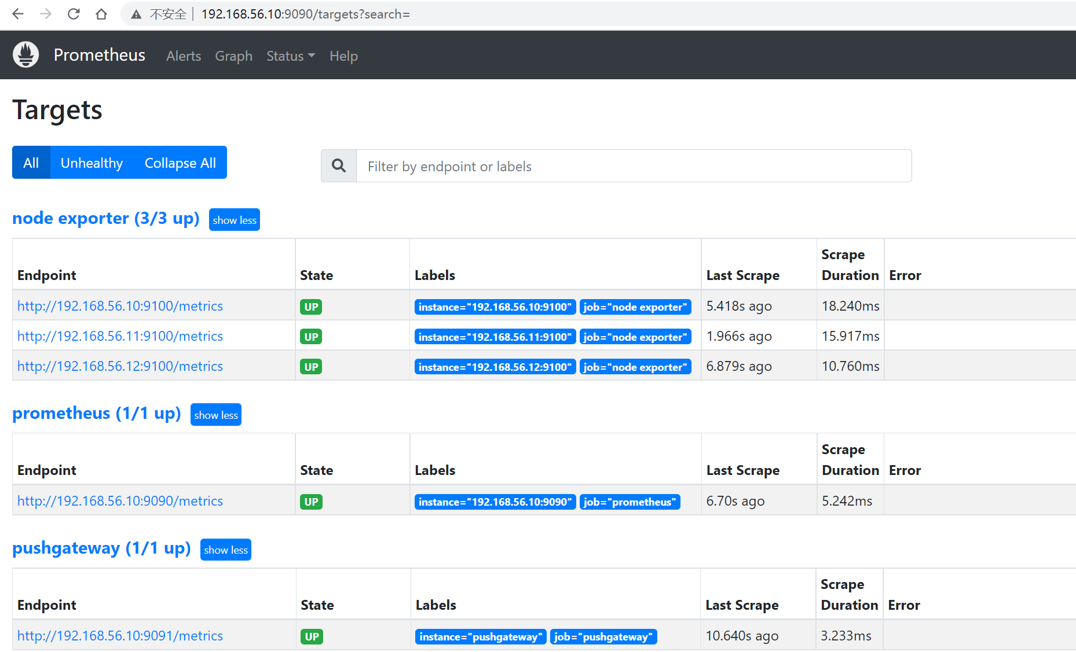
Task: Open pushgateway (1/1 up) heading link
Action: 101,548
